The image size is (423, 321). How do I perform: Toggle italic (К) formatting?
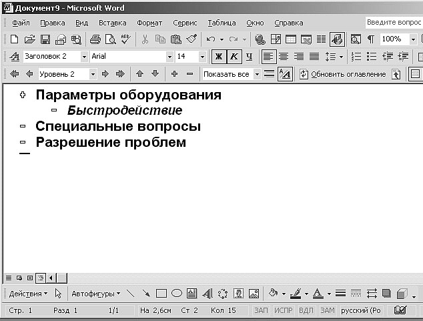[x=234, y=56]
